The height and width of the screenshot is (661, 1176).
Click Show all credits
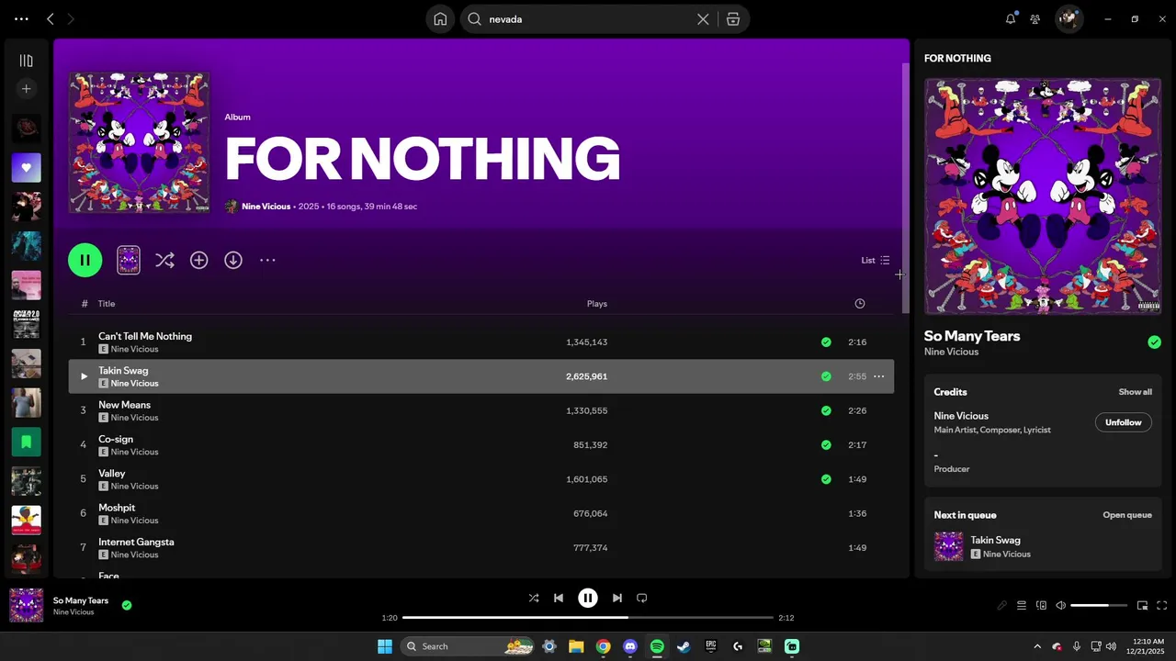pyautogui.click(x=1135, y=392)
